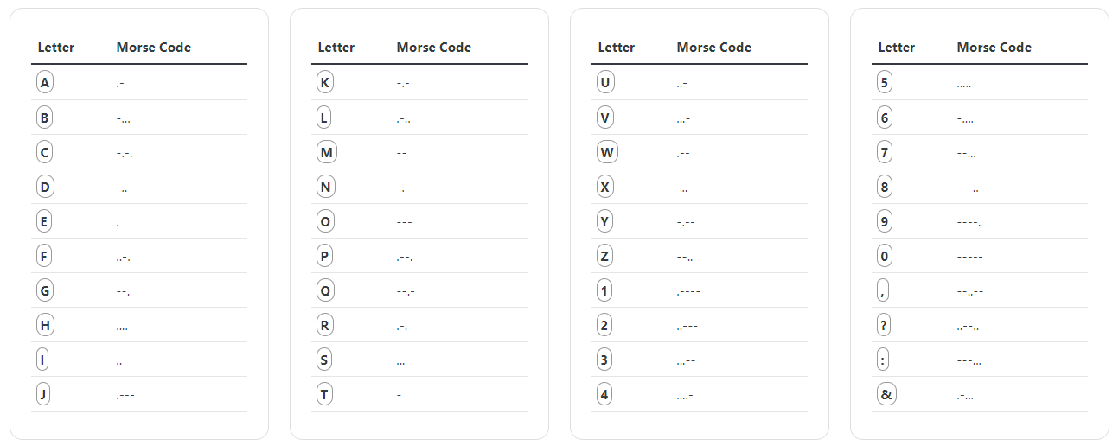The image size is (1119, 446).
Task: Click the letter Q key badge
Action: pyautogui.click(x=325, y=290)
